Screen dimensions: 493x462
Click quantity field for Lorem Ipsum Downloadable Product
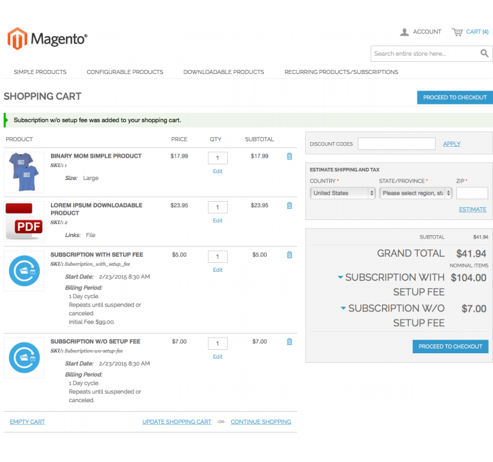coord(218,207)
